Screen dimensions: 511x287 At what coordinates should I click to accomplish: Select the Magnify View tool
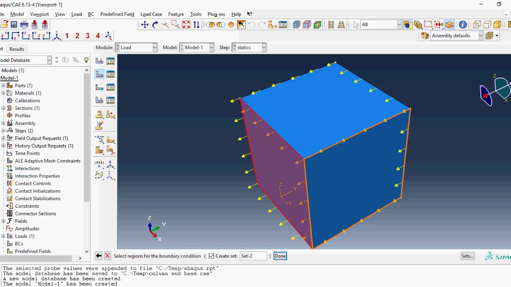[x=165, y=25]
